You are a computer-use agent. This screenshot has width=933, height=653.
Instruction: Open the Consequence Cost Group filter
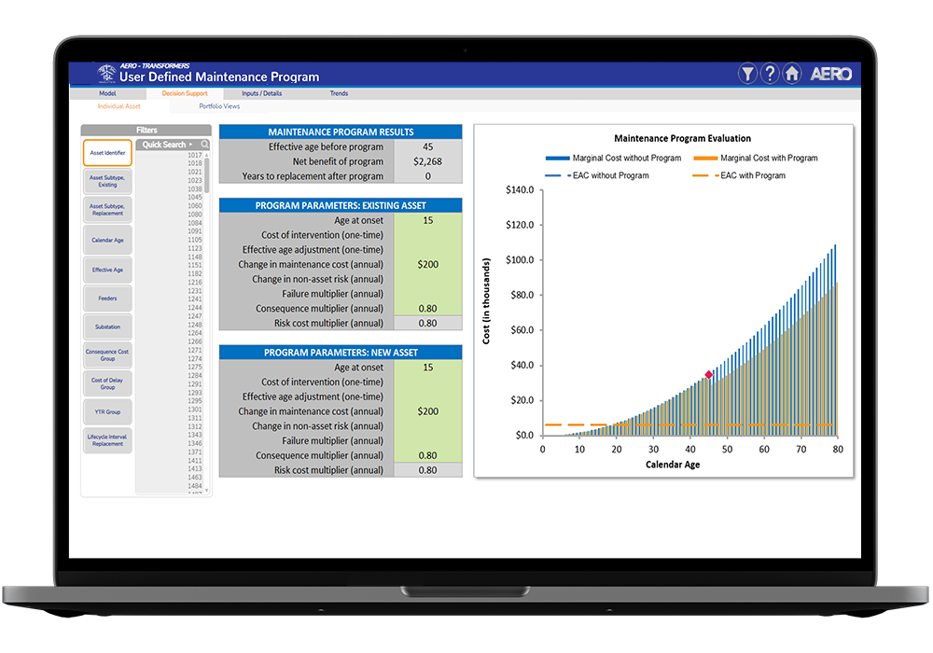coord(107,355)
